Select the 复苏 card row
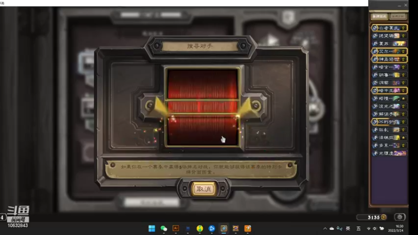 click(389, 43)
